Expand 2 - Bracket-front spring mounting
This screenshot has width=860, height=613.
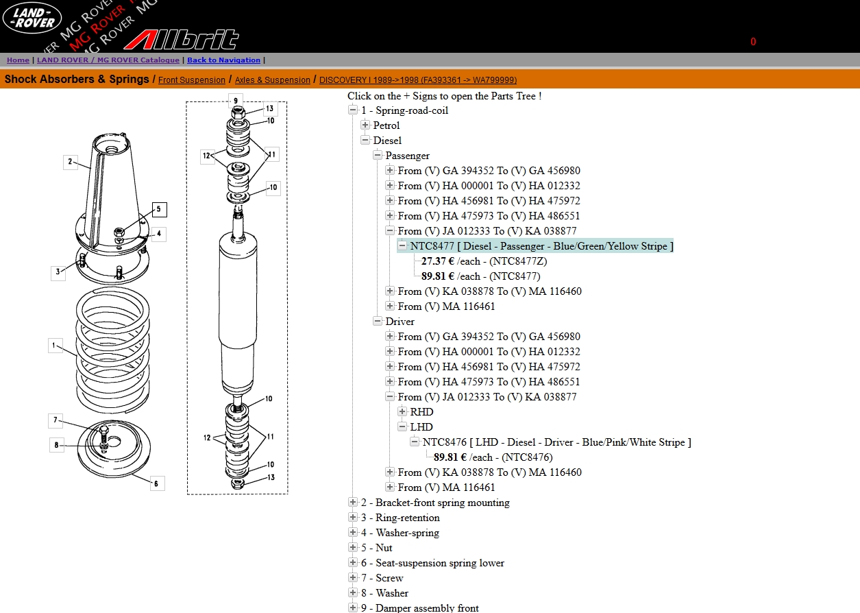(353, 503)
